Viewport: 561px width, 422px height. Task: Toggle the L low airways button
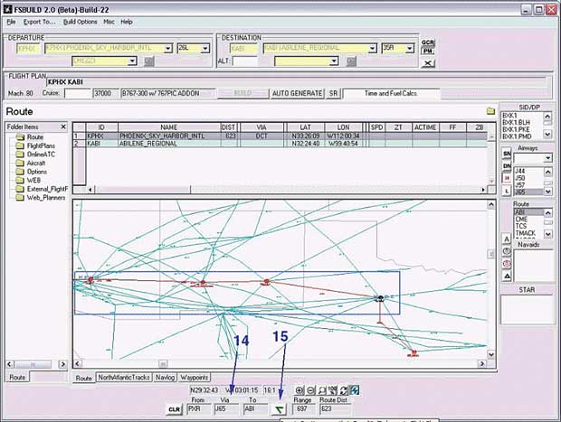(x=507, y=191)
